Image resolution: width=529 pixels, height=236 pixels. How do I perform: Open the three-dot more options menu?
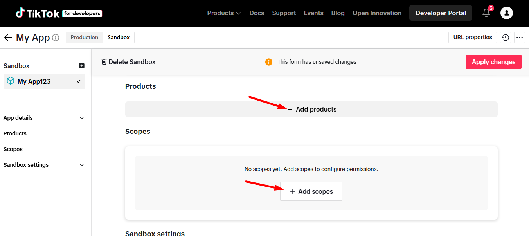[520, 38]
